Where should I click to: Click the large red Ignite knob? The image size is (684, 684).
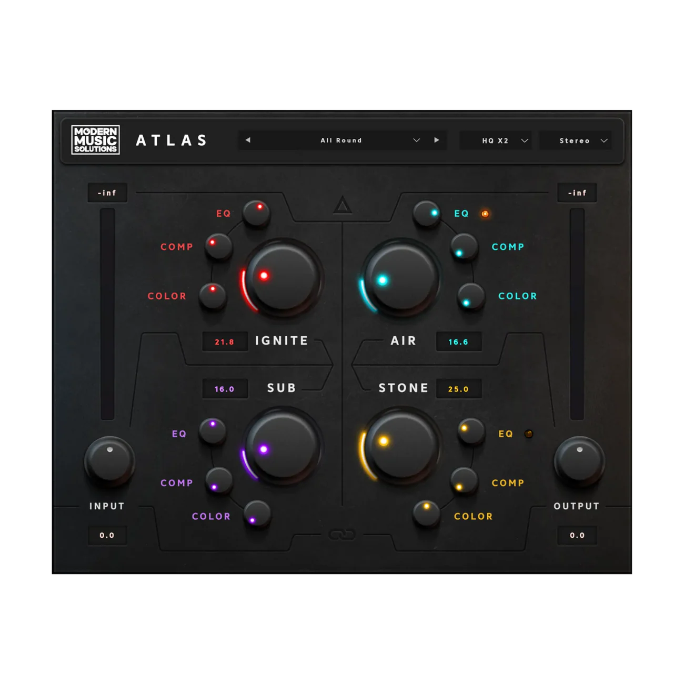283,277
